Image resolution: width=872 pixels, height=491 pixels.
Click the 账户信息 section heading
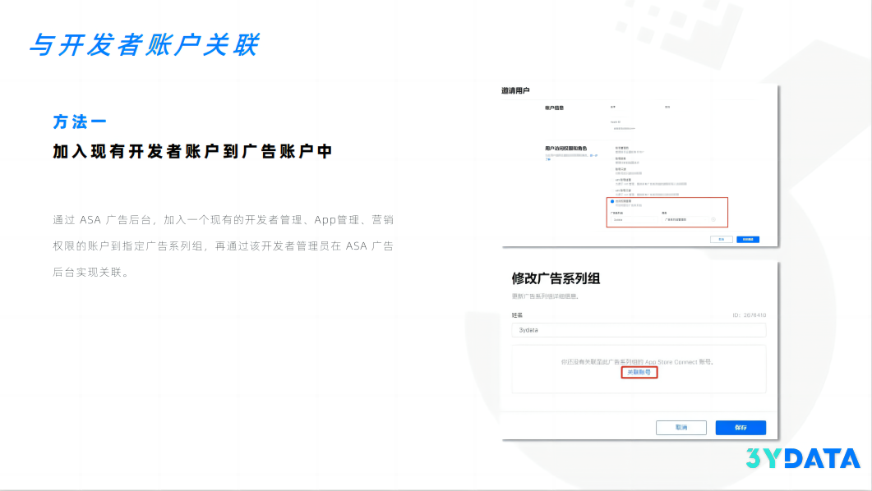click(555, 108)
